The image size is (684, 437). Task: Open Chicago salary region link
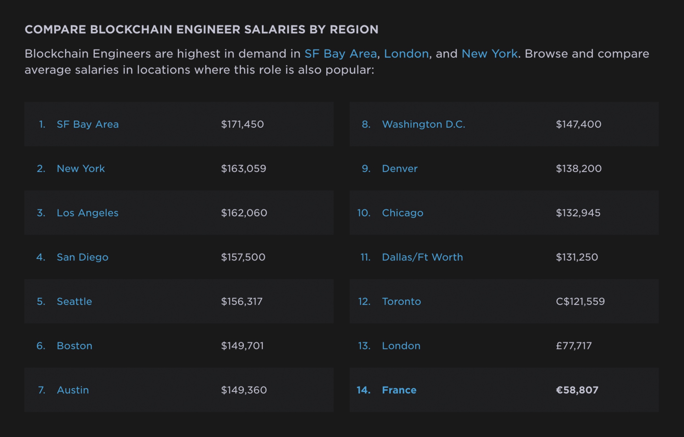(402, 213)
